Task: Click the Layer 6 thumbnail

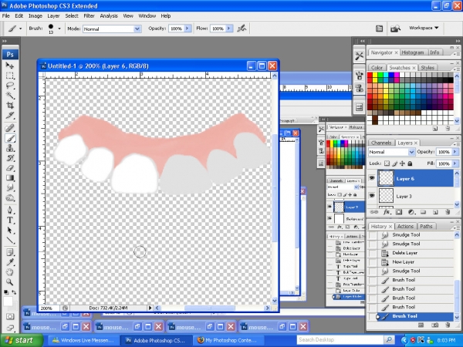Action: click(x=386, y=178)
